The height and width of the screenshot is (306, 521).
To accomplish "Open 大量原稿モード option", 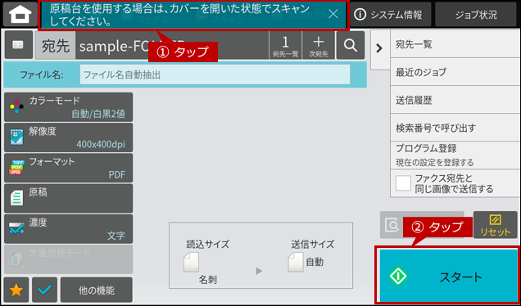I will tap(69, 259).
